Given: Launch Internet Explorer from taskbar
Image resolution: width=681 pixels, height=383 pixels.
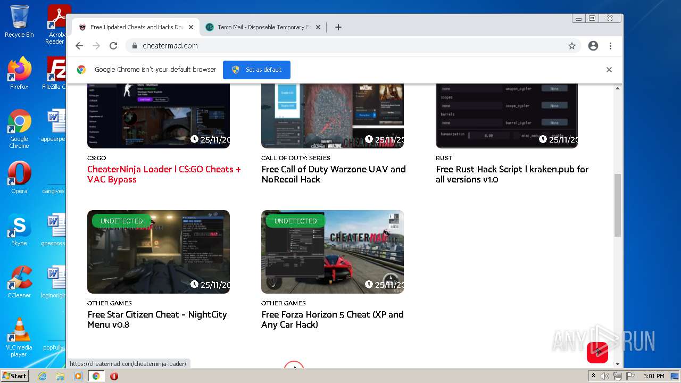Looking at the screenshot, I should 42,376.
